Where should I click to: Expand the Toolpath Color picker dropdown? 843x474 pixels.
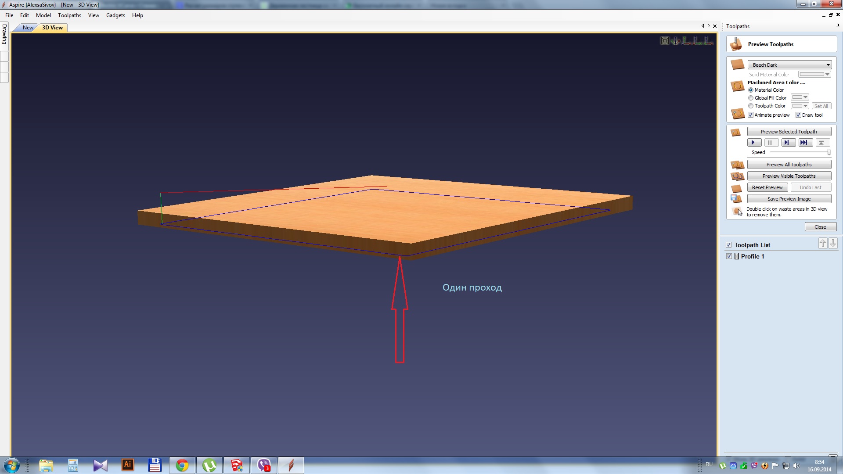[x=800, y=106]
